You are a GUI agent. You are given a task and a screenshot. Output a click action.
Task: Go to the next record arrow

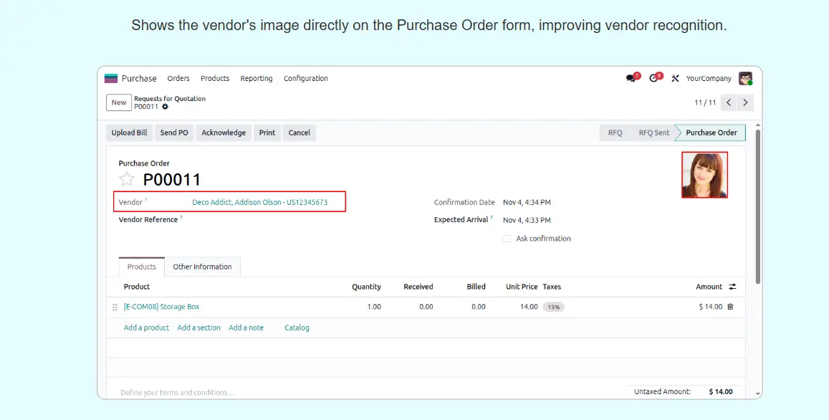point(745,102)
